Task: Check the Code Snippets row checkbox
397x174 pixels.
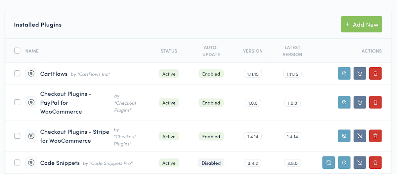Action: tap(17, 162)
